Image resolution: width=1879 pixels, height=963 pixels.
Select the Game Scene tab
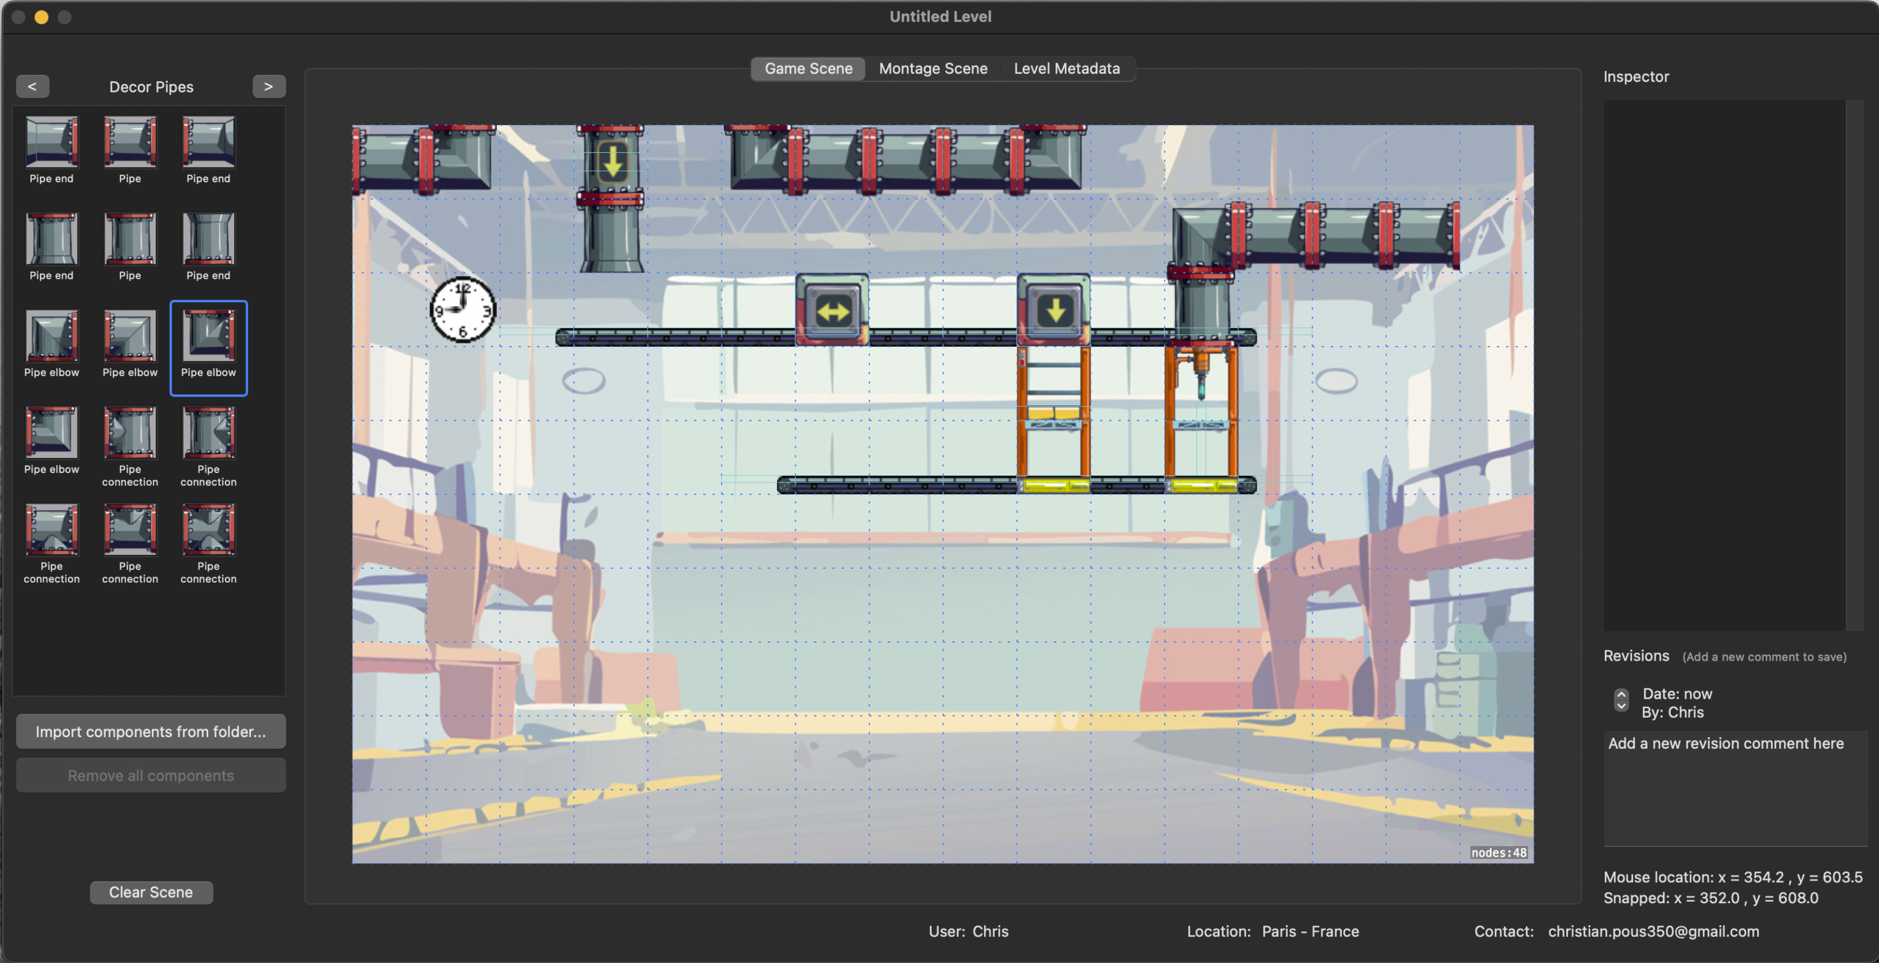(808, 69)
